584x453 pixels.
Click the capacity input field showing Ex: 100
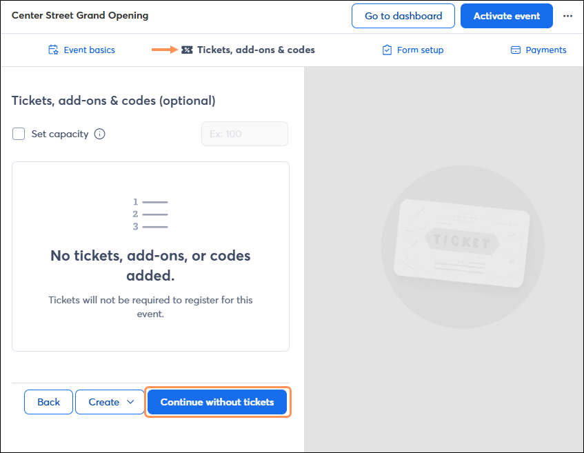click(244, 134)
